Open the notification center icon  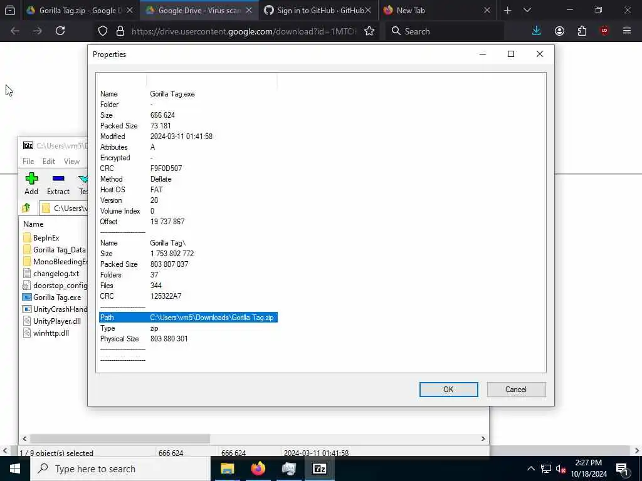point(622,468)
